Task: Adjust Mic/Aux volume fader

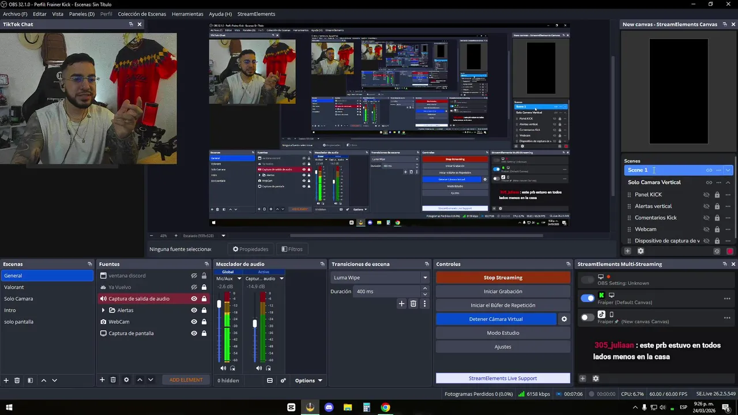Action: [219, 303]
